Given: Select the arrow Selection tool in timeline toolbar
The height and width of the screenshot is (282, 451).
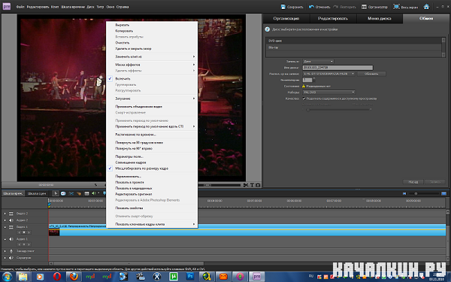Looking at the screenshot, I should click(x=56, y=193).
